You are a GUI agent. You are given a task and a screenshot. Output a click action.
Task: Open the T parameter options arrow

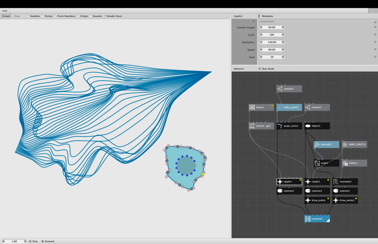click(375, 22)
